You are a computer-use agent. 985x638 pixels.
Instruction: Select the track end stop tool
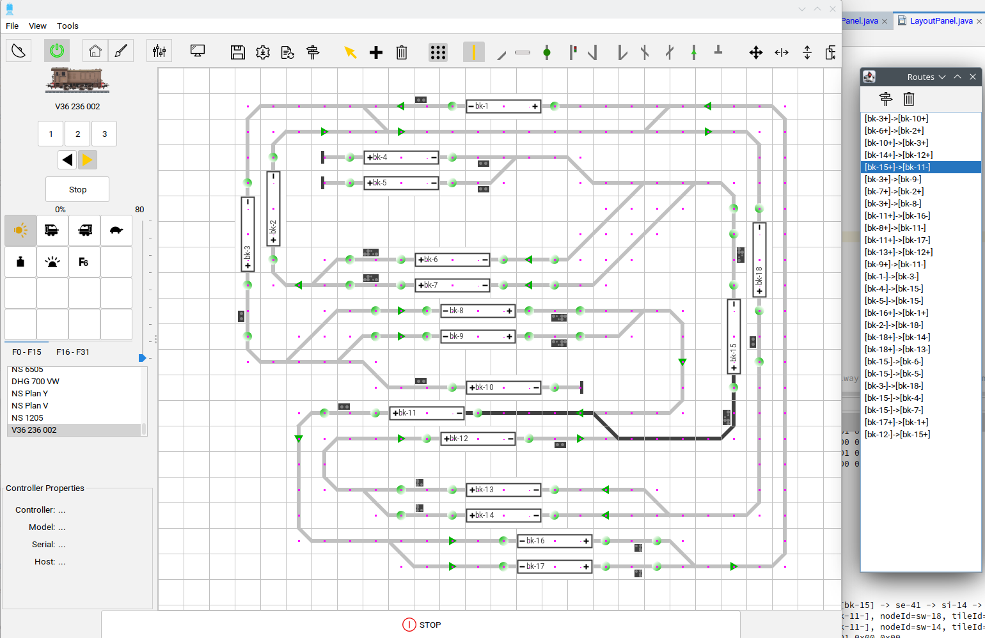tap(718, 50)
